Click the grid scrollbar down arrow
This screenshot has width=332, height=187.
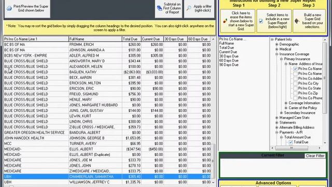tap(213, 182)
